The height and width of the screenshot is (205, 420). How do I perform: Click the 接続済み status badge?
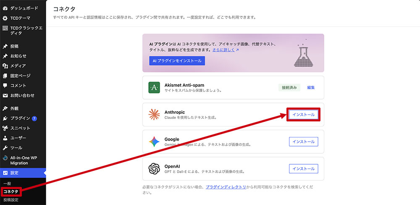289,88
